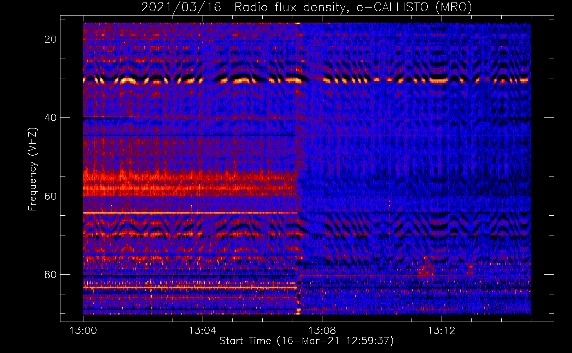Click the red burst feature near 80 MHz
This screenshot has height=353, width=572.
point(426,271)
